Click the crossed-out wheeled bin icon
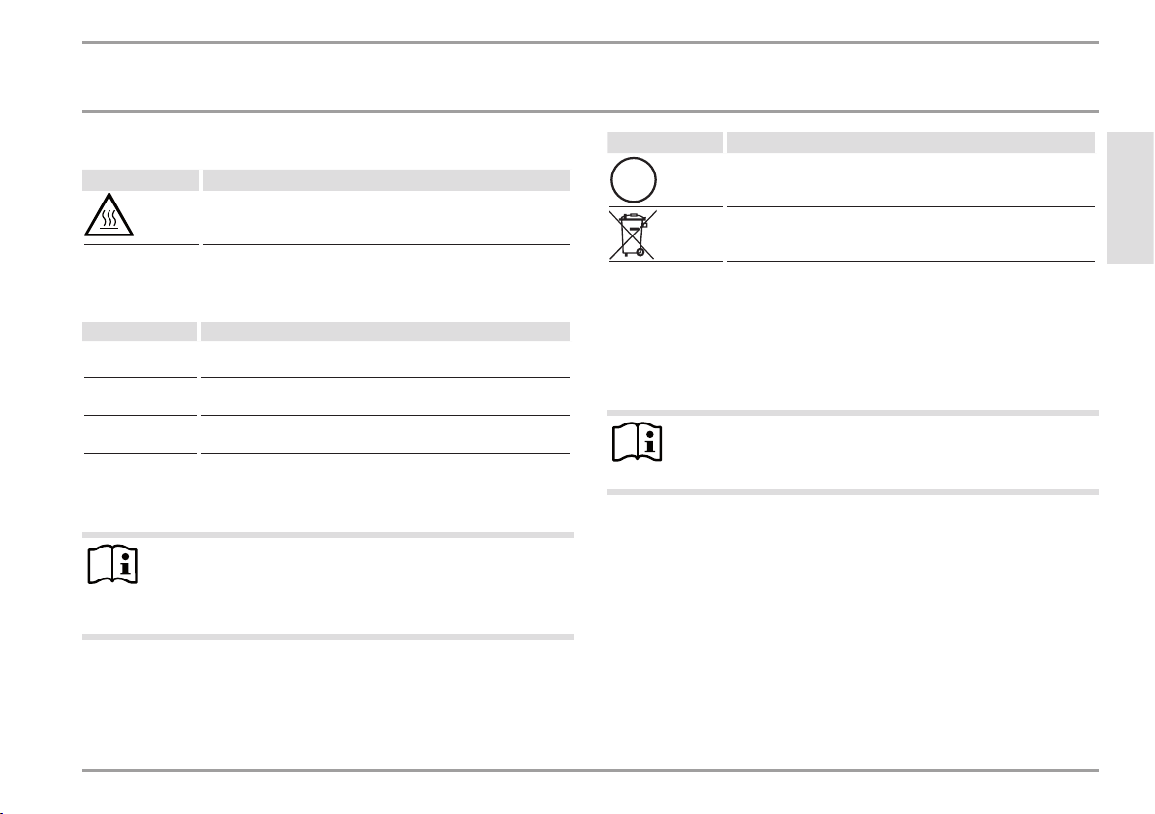Image resolution: width=1155 pixels, height=814 pixels. [633, 235]
